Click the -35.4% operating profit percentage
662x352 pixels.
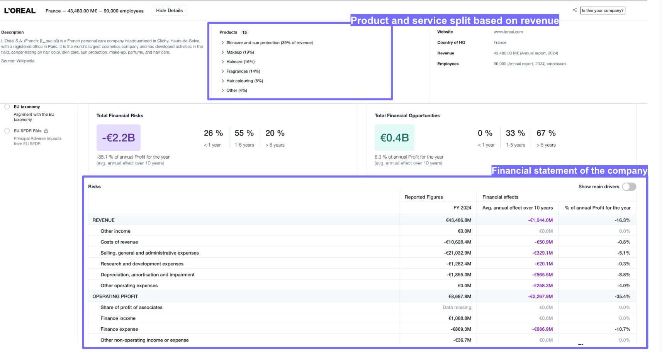click(622, 296)
